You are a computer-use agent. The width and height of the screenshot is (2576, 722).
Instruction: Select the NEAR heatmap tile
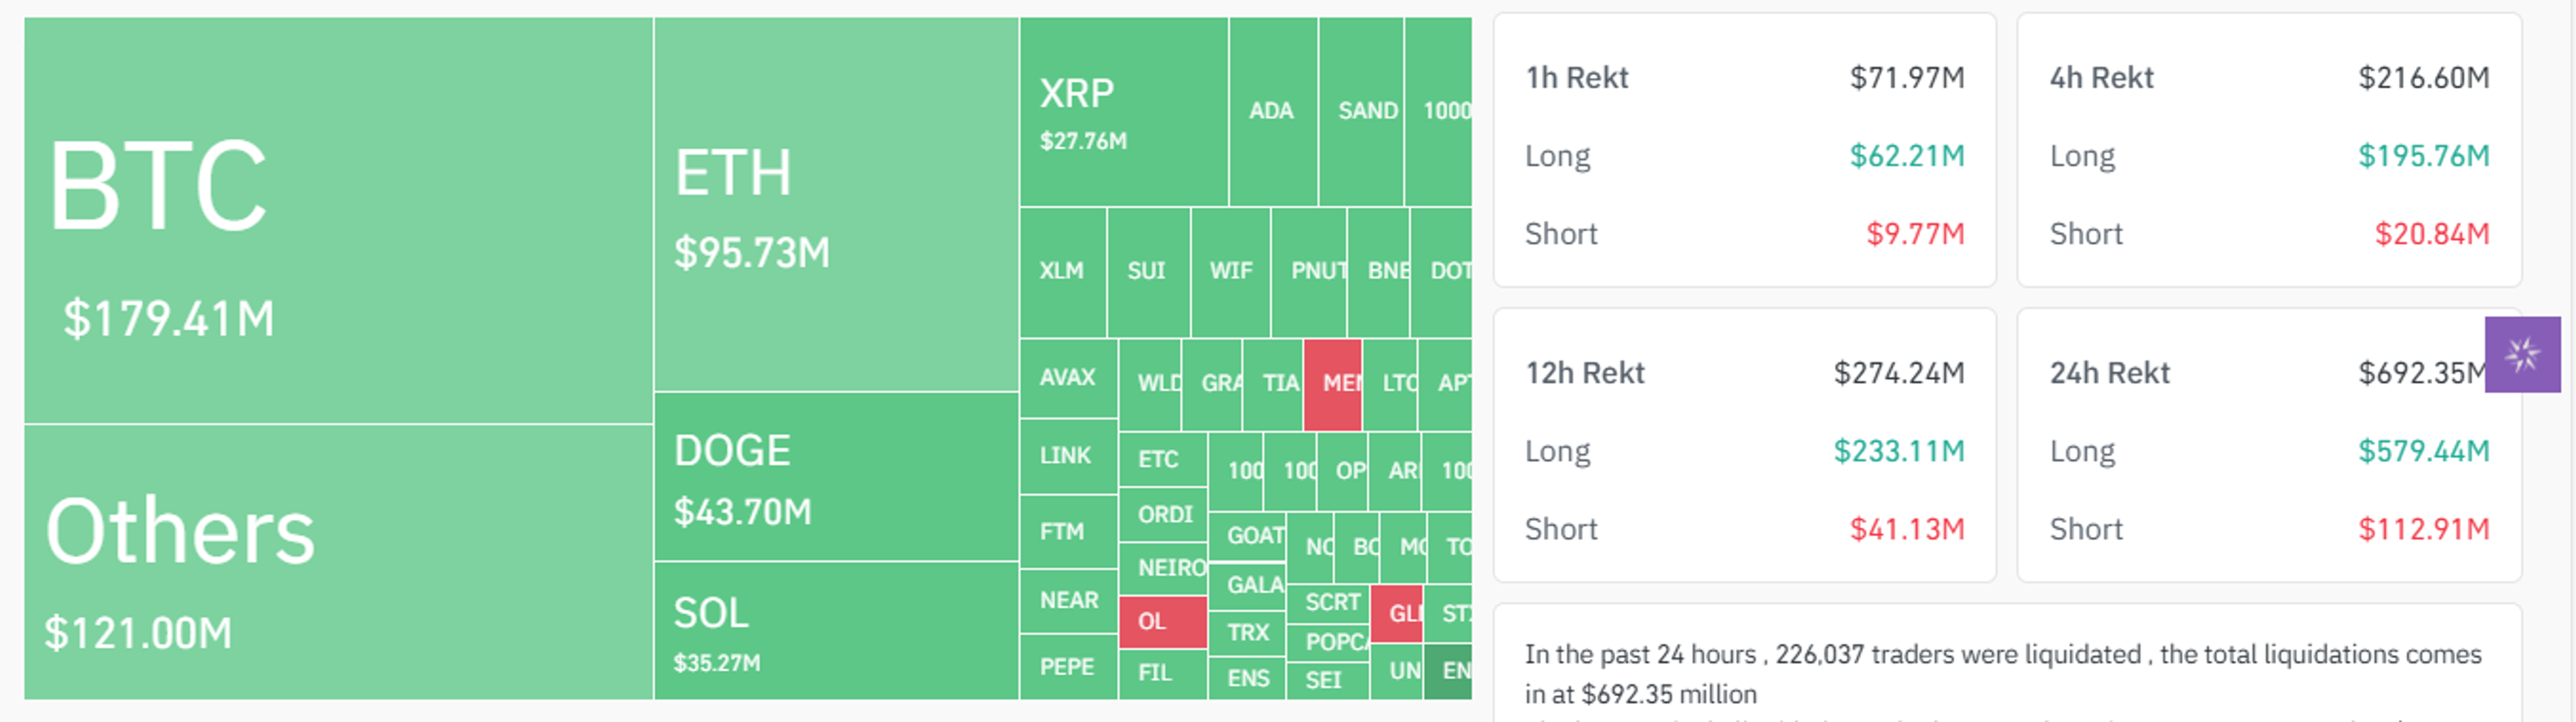[1068, 601]
